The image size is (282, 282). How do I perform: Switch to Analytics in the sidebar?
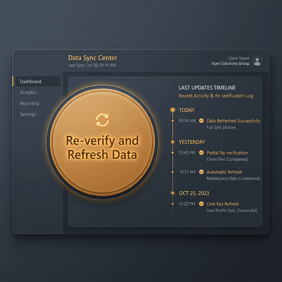pyautogui.click(x=29, y=93)
